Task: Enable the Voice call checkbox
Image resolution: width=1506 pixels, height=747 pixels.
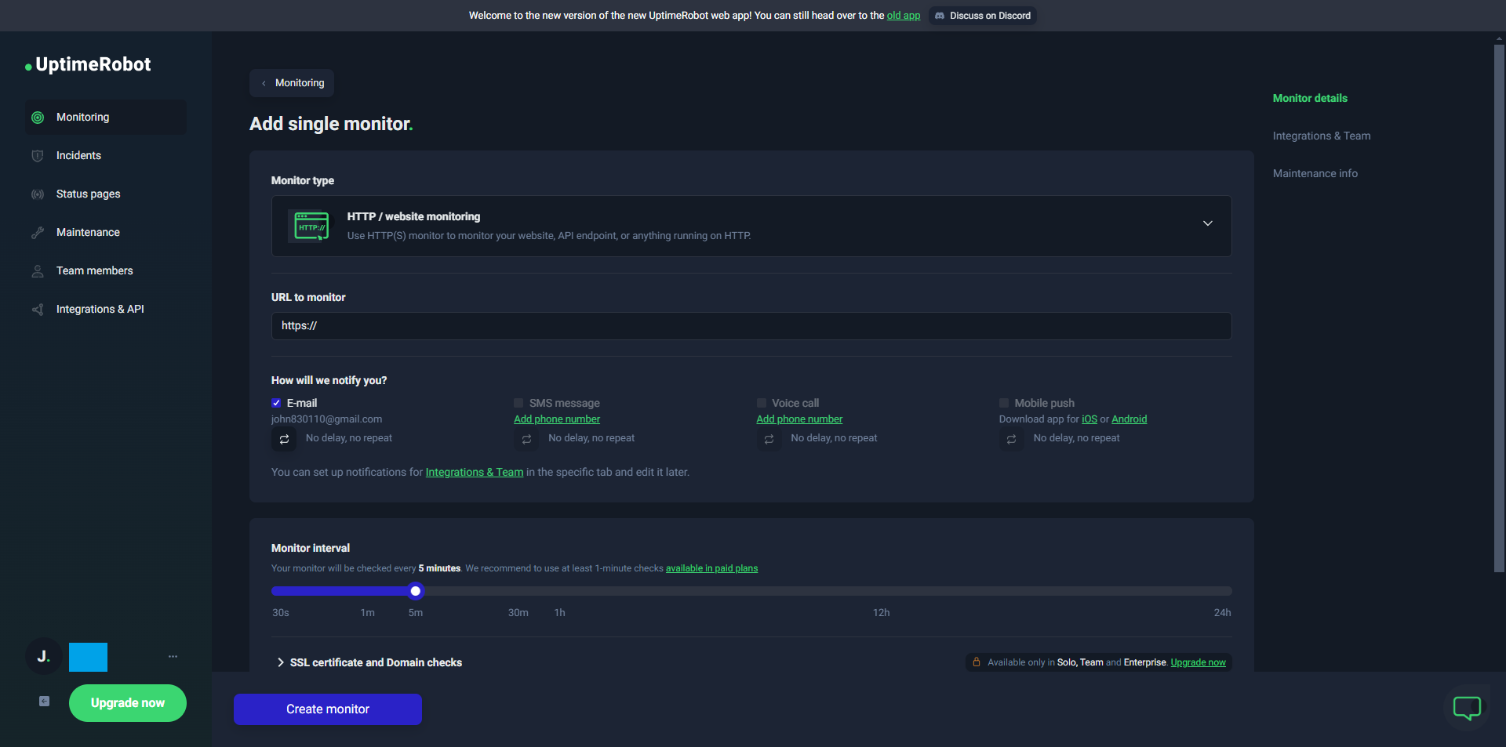Action: pyautogui.click(x=761, y=403)
